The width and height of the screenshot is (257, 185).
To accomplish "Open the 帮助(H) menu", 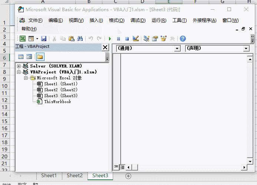I will click(x=29, y=29).
